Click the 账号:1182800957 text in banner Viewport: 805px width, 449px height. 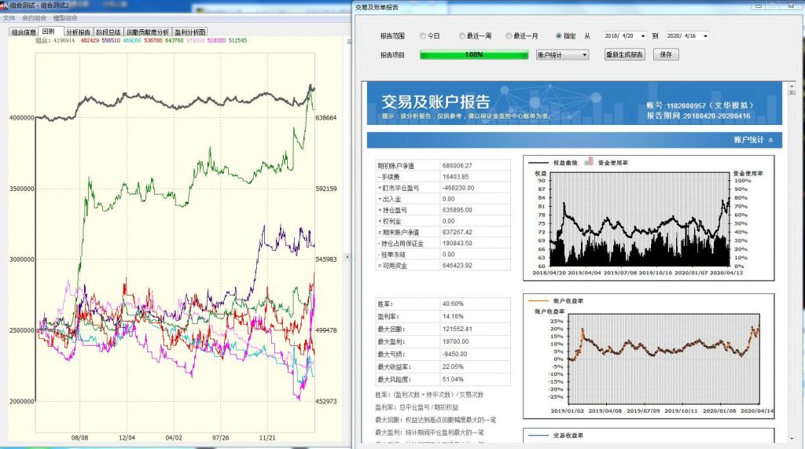pos(699,105)
